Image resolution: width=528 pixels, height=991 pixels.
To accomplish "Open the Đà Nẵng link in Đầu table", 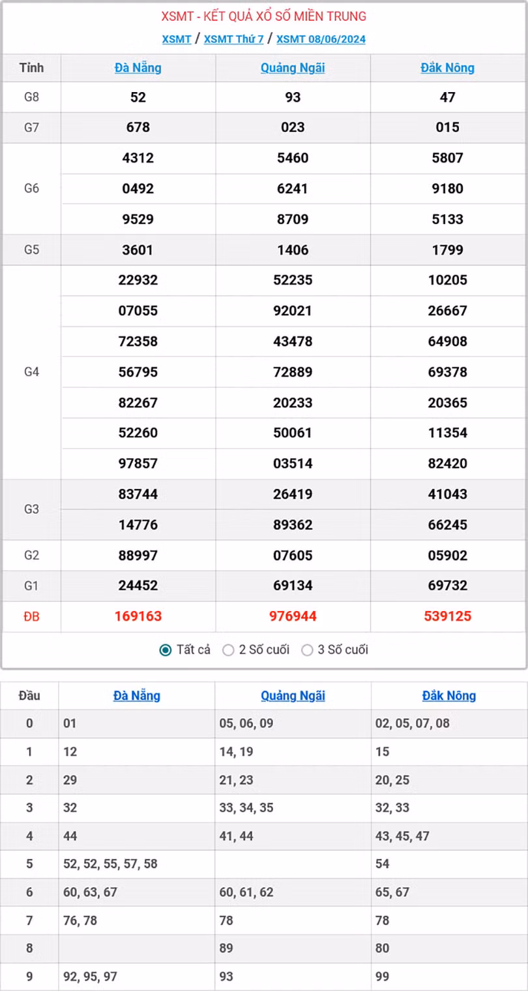I will [137, 695].
